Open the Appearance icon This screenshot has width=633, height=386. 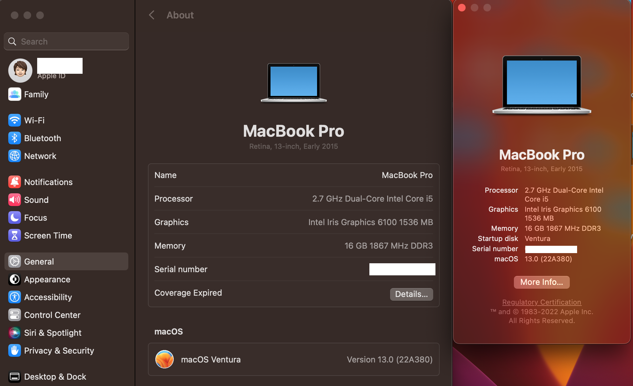click(15, 279)
